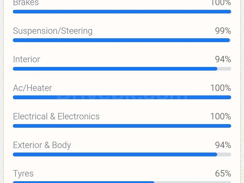Click the Exterior & Body progress bar
244x183 pixels.
point(122,155)
